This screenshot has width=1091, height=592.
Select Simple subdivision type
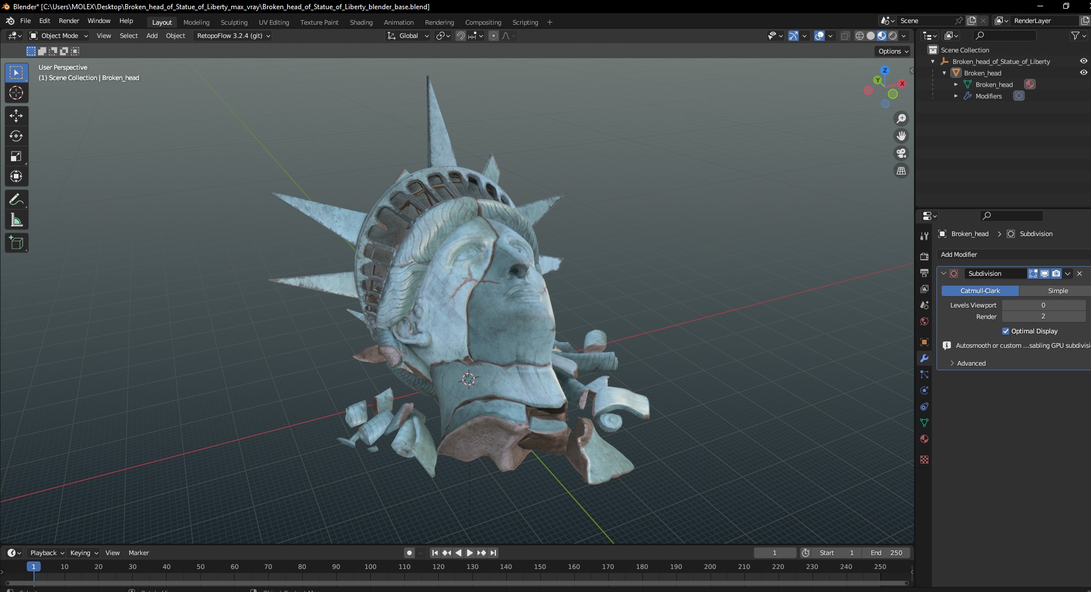1058,291
